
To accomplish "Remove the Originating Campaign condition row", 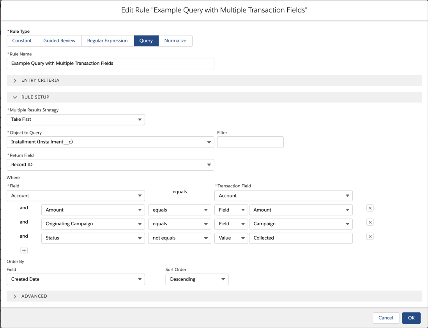I will (370, 222).
